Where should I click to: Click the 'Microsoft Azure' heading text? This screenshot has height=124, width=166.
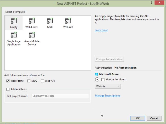point(109,74)
